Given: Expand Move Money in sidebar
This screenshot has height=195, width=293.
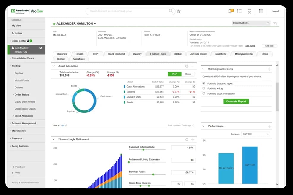Looking at the screenshot, I should 19,131.
